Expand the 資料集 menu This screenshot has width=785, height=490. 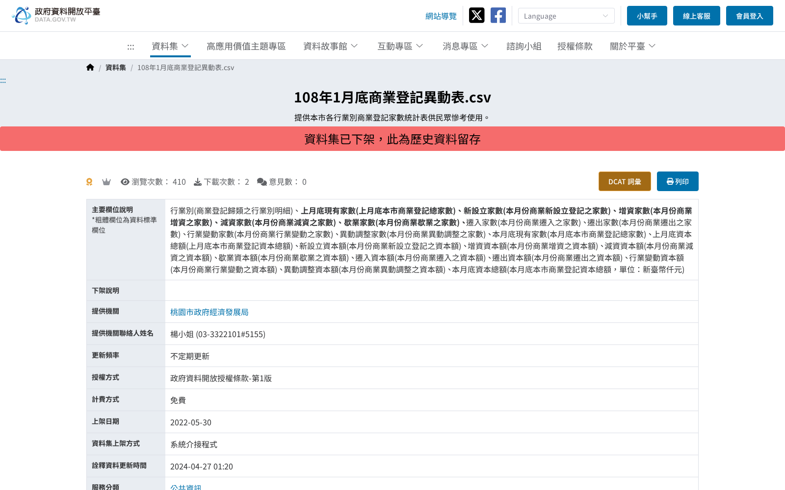(170, 46)
